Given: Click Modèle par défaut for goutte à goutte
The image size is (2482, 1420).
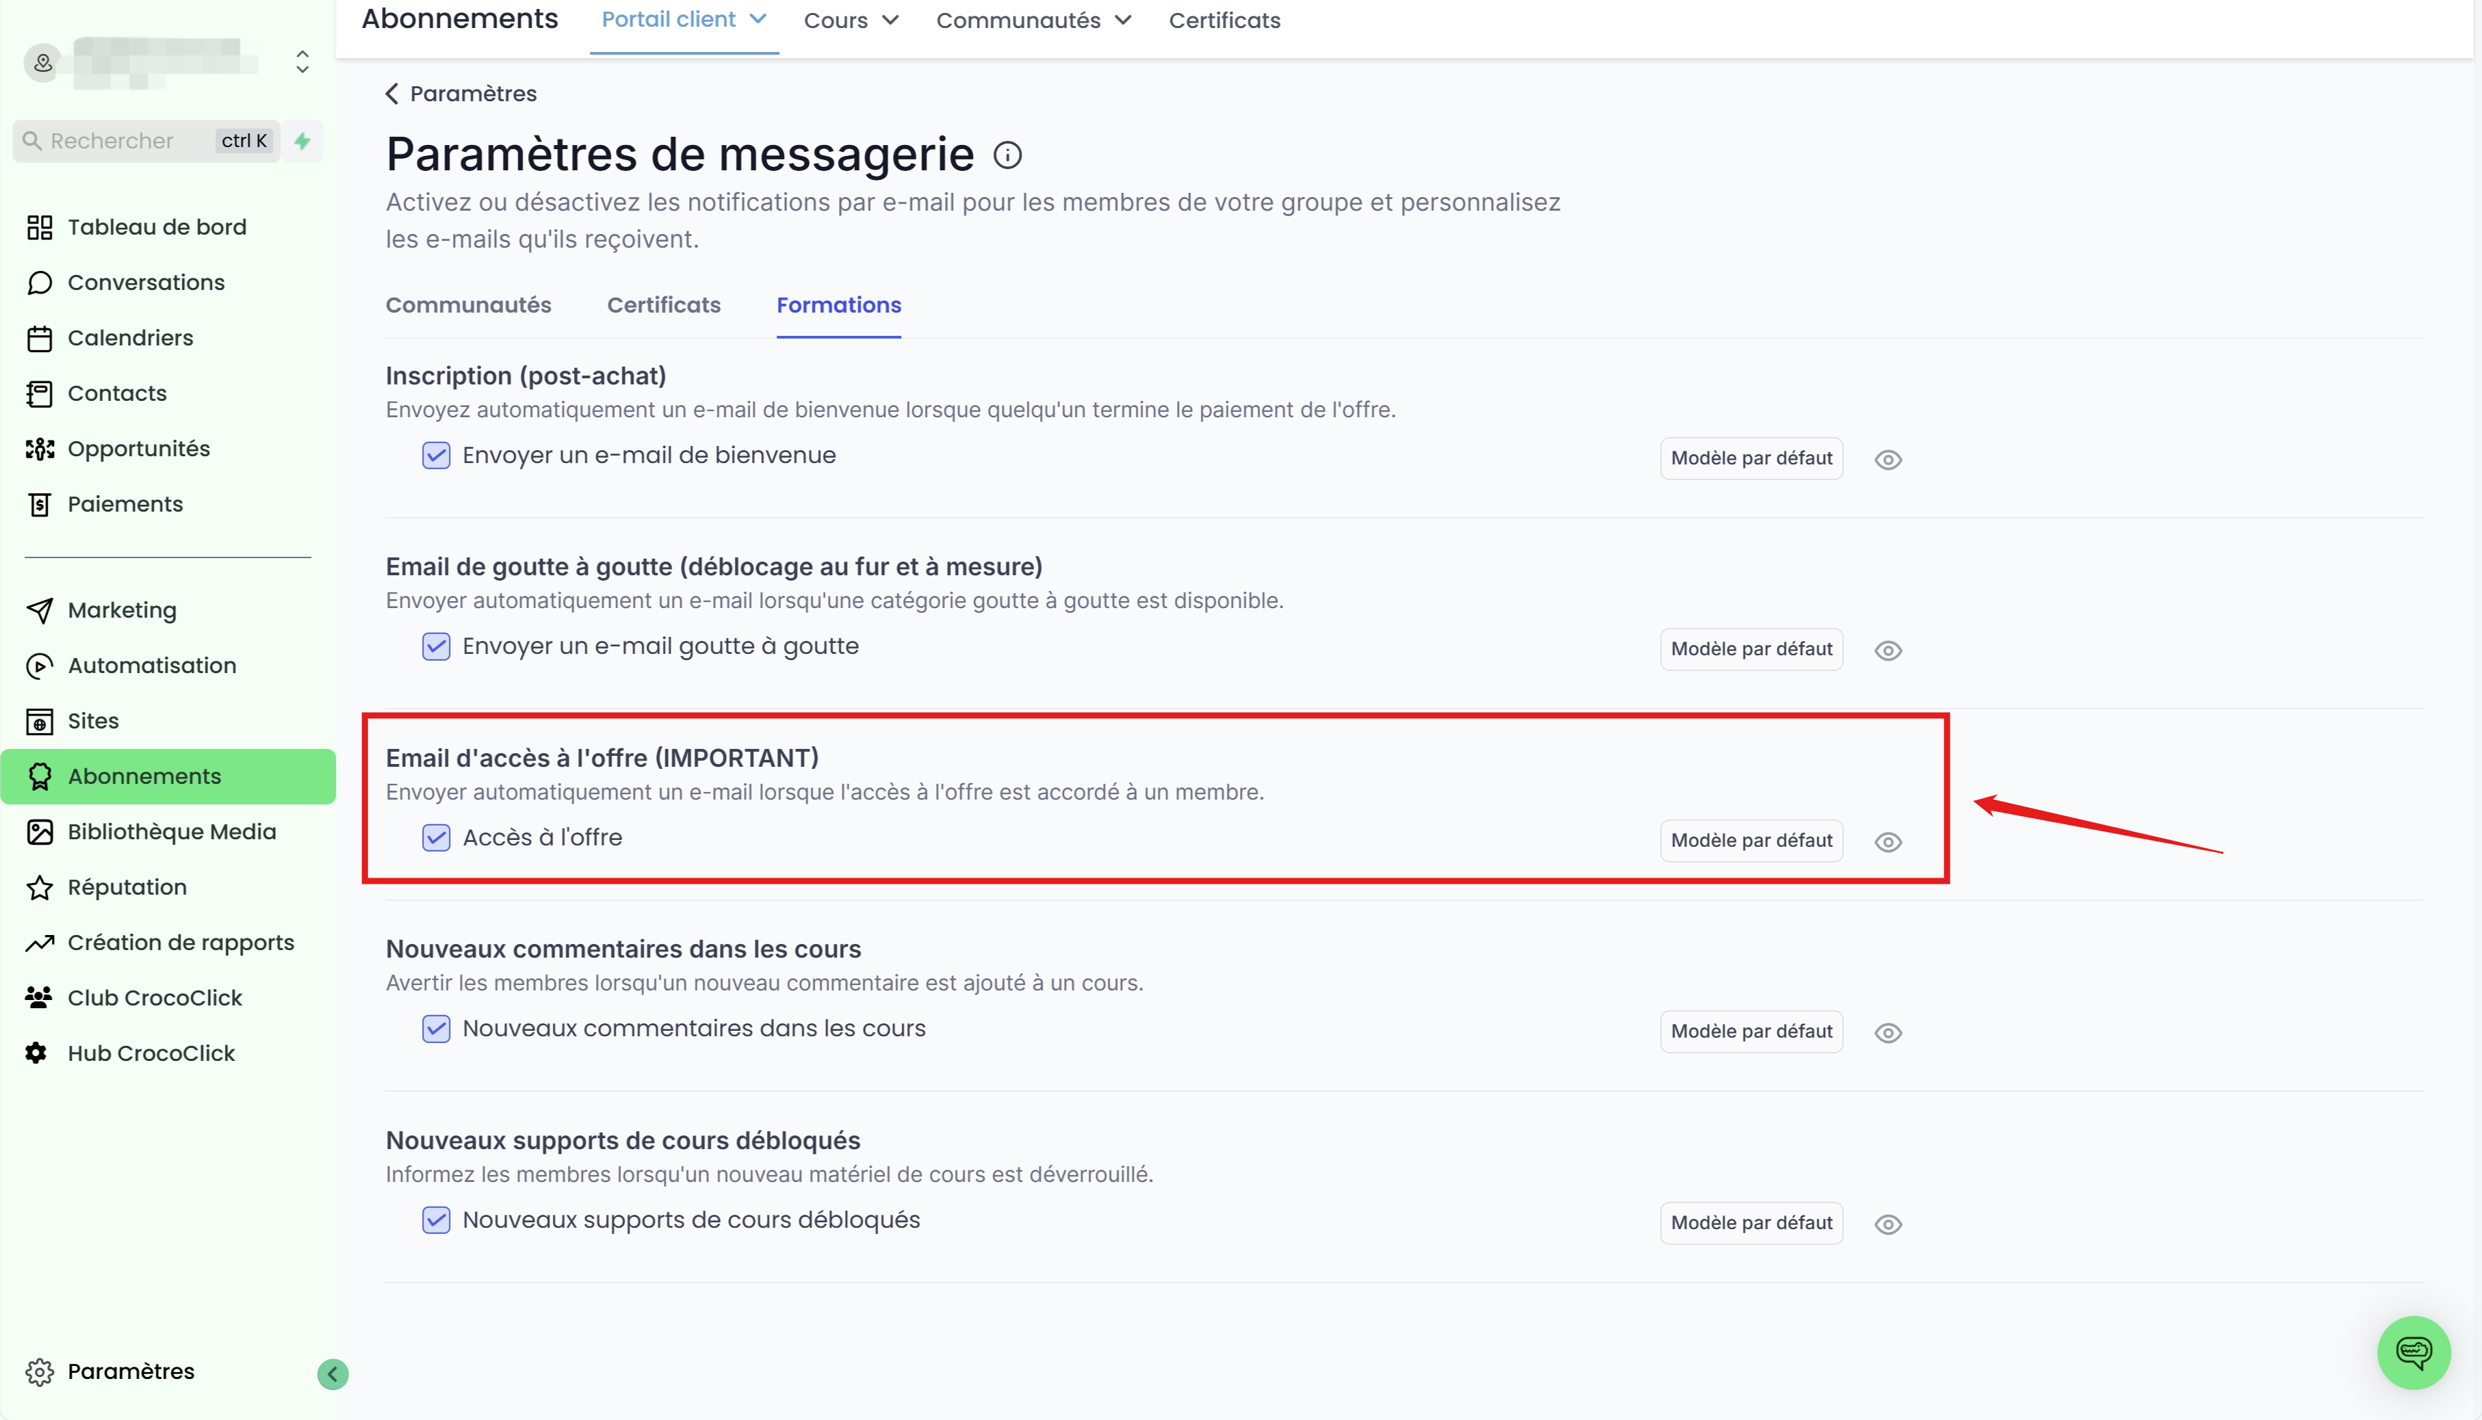Looking at the screenshot, I should tap(1751, 650).
